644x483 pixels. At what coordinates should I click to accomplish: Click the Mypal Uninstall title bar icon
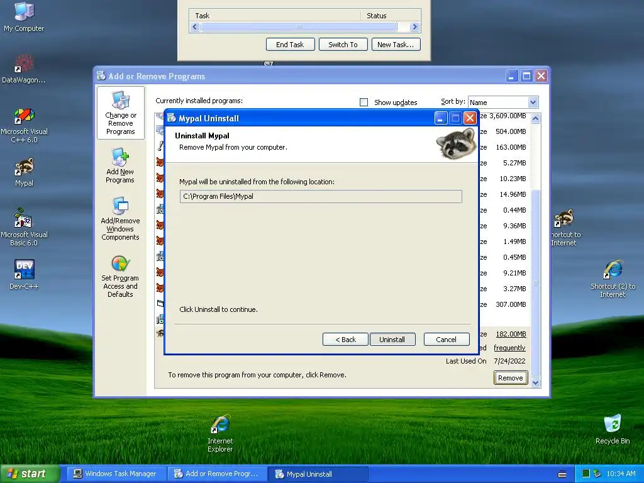click(x=172, y=118)
